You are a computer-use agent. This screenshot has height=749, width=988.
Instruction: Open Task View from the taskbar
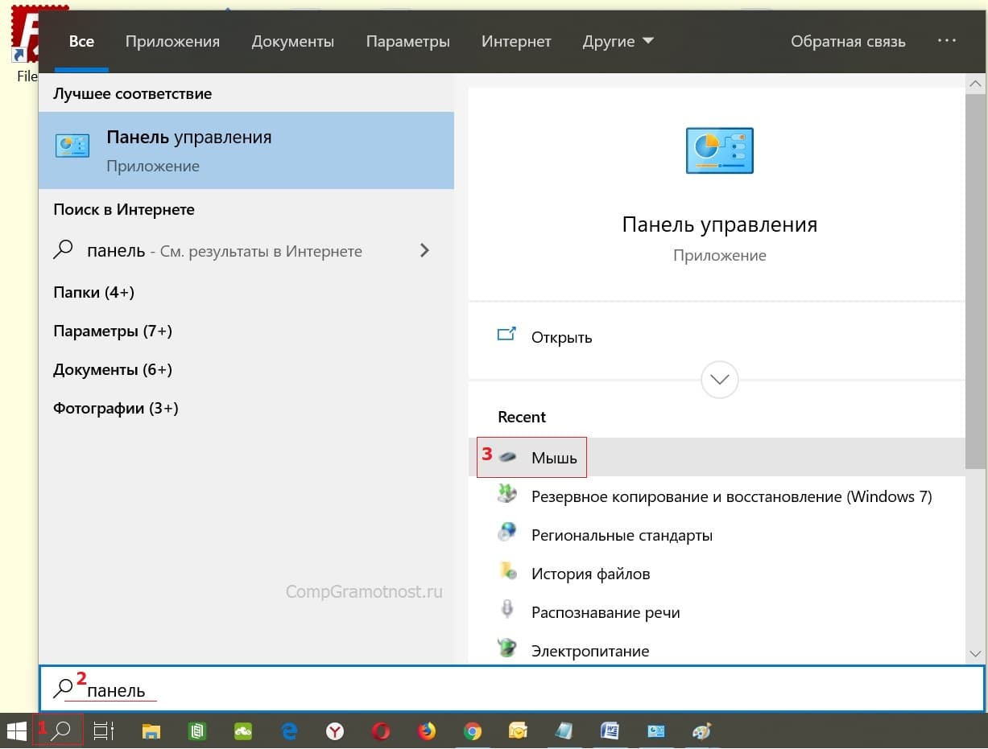[104, 731]
